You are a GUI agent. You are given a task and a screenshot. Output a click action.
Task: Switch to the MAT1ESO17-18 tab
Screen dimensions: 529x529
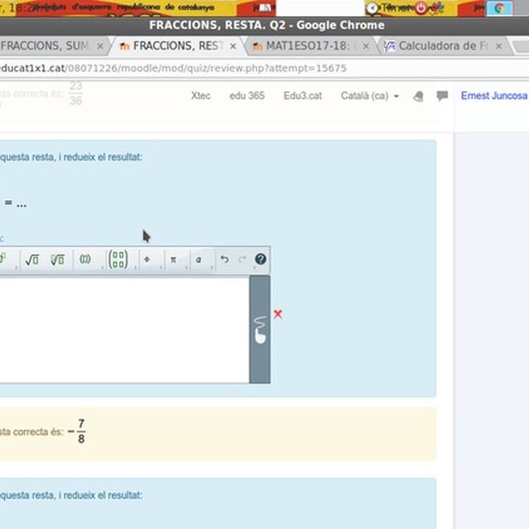(x=308, y=46)
